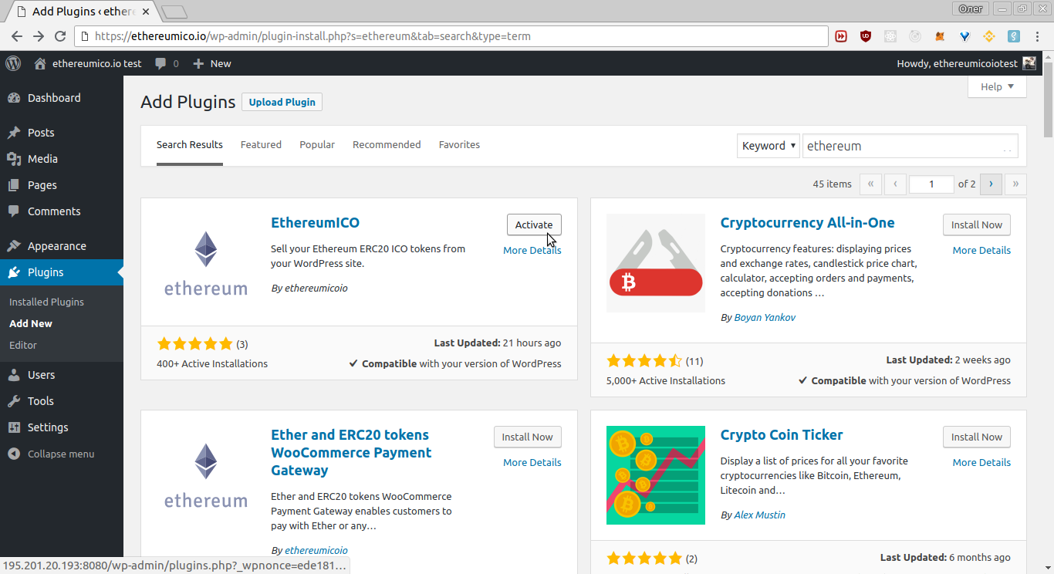Click the Upload Plugin button
The width and height of the screenshot is (1054, 574).
[x=282, y=102]
